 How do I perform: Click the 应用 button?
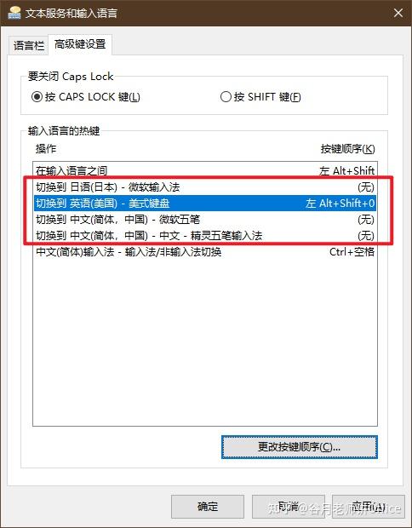click(x=369, y=506)
